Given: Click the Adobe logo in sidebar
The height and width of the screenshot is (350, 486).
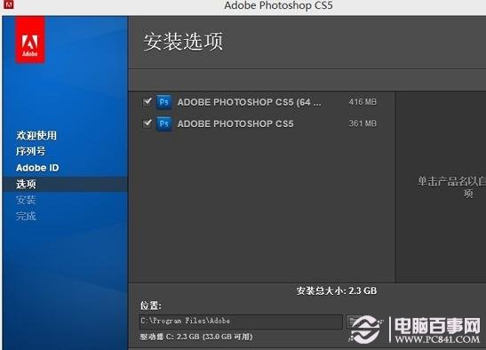Looking at the screenshot, I should pyautogui.click(x=30, y=40).
